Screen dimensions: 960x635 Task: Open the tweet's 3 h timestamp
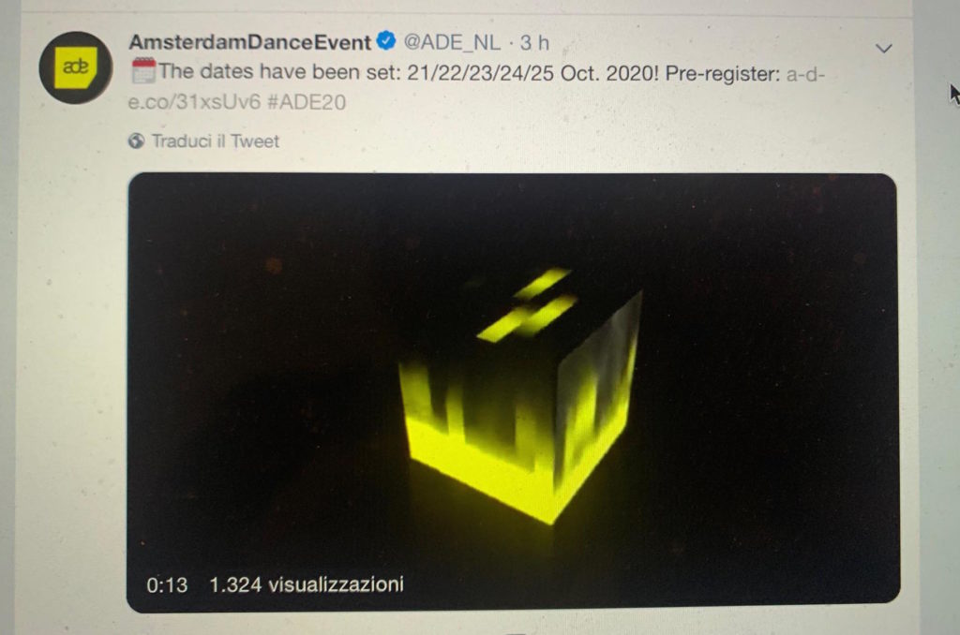click(x=534, y=43)
